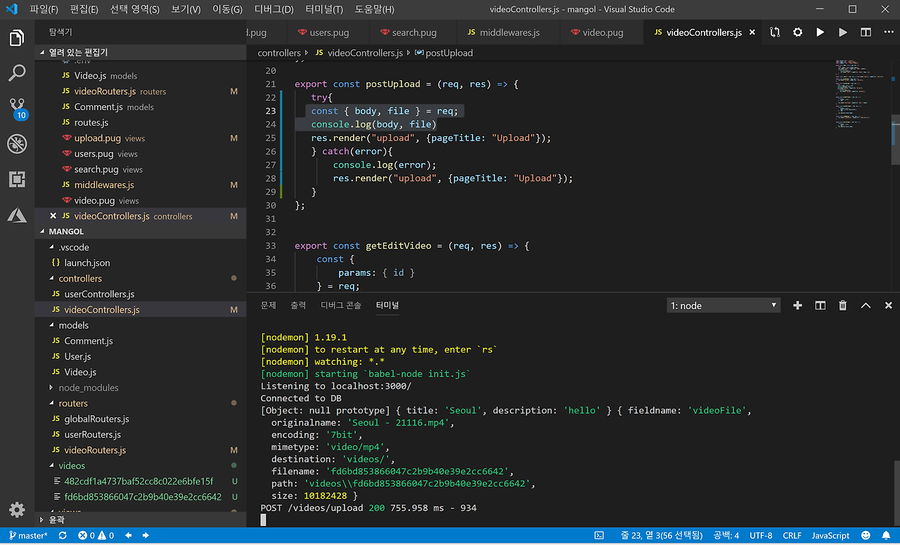Split the editor using toolbar icon

coord(866,32)
